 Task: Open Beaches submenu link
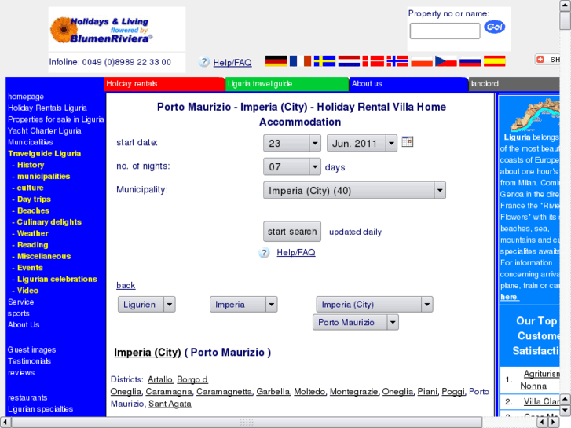[33, 210]
